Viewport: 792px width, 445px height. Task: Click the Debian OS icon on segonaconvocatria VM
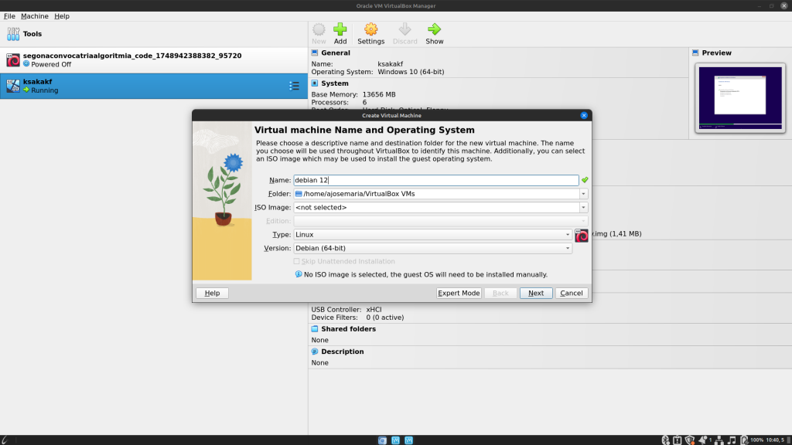13,60
